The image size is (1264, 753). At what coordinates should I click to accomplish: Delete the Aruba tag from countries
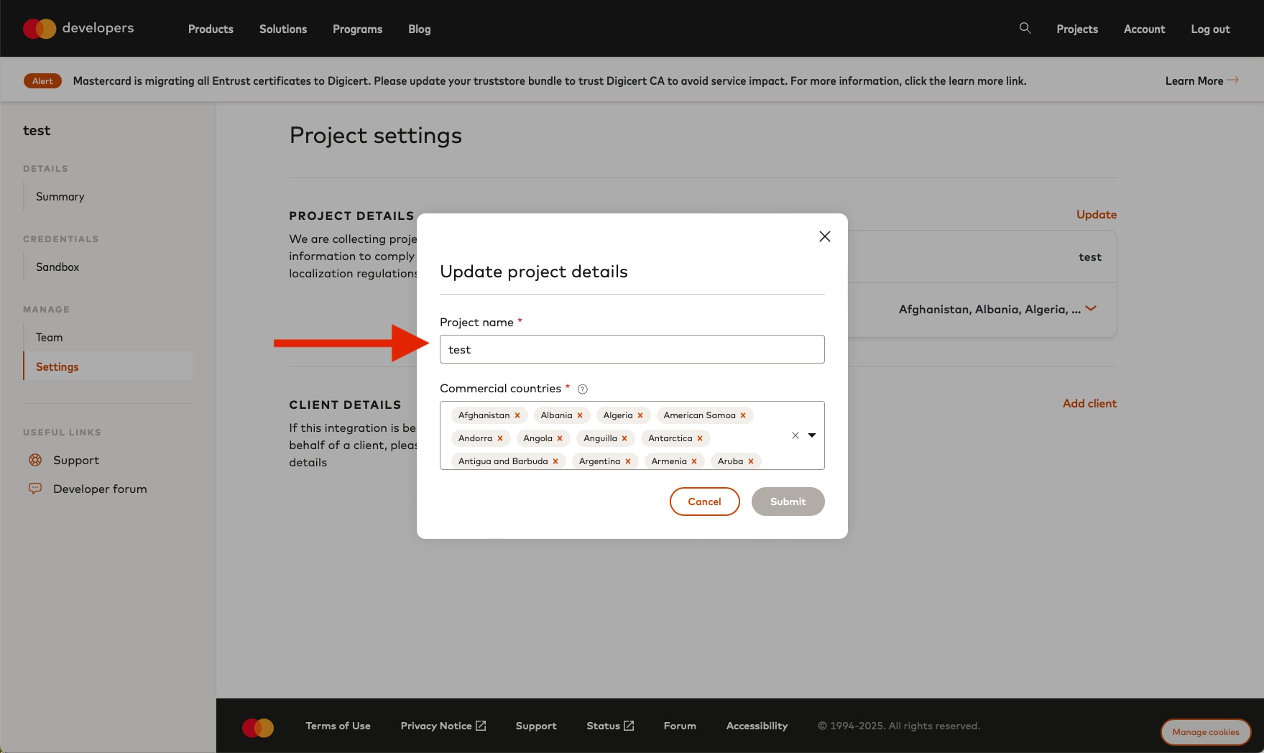click(751, 461)
